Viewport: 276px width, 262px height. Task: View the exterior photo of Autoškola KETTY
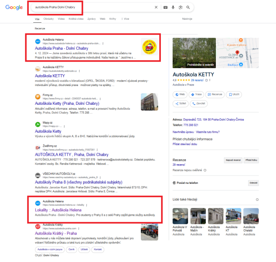click(x=194, y=53)
